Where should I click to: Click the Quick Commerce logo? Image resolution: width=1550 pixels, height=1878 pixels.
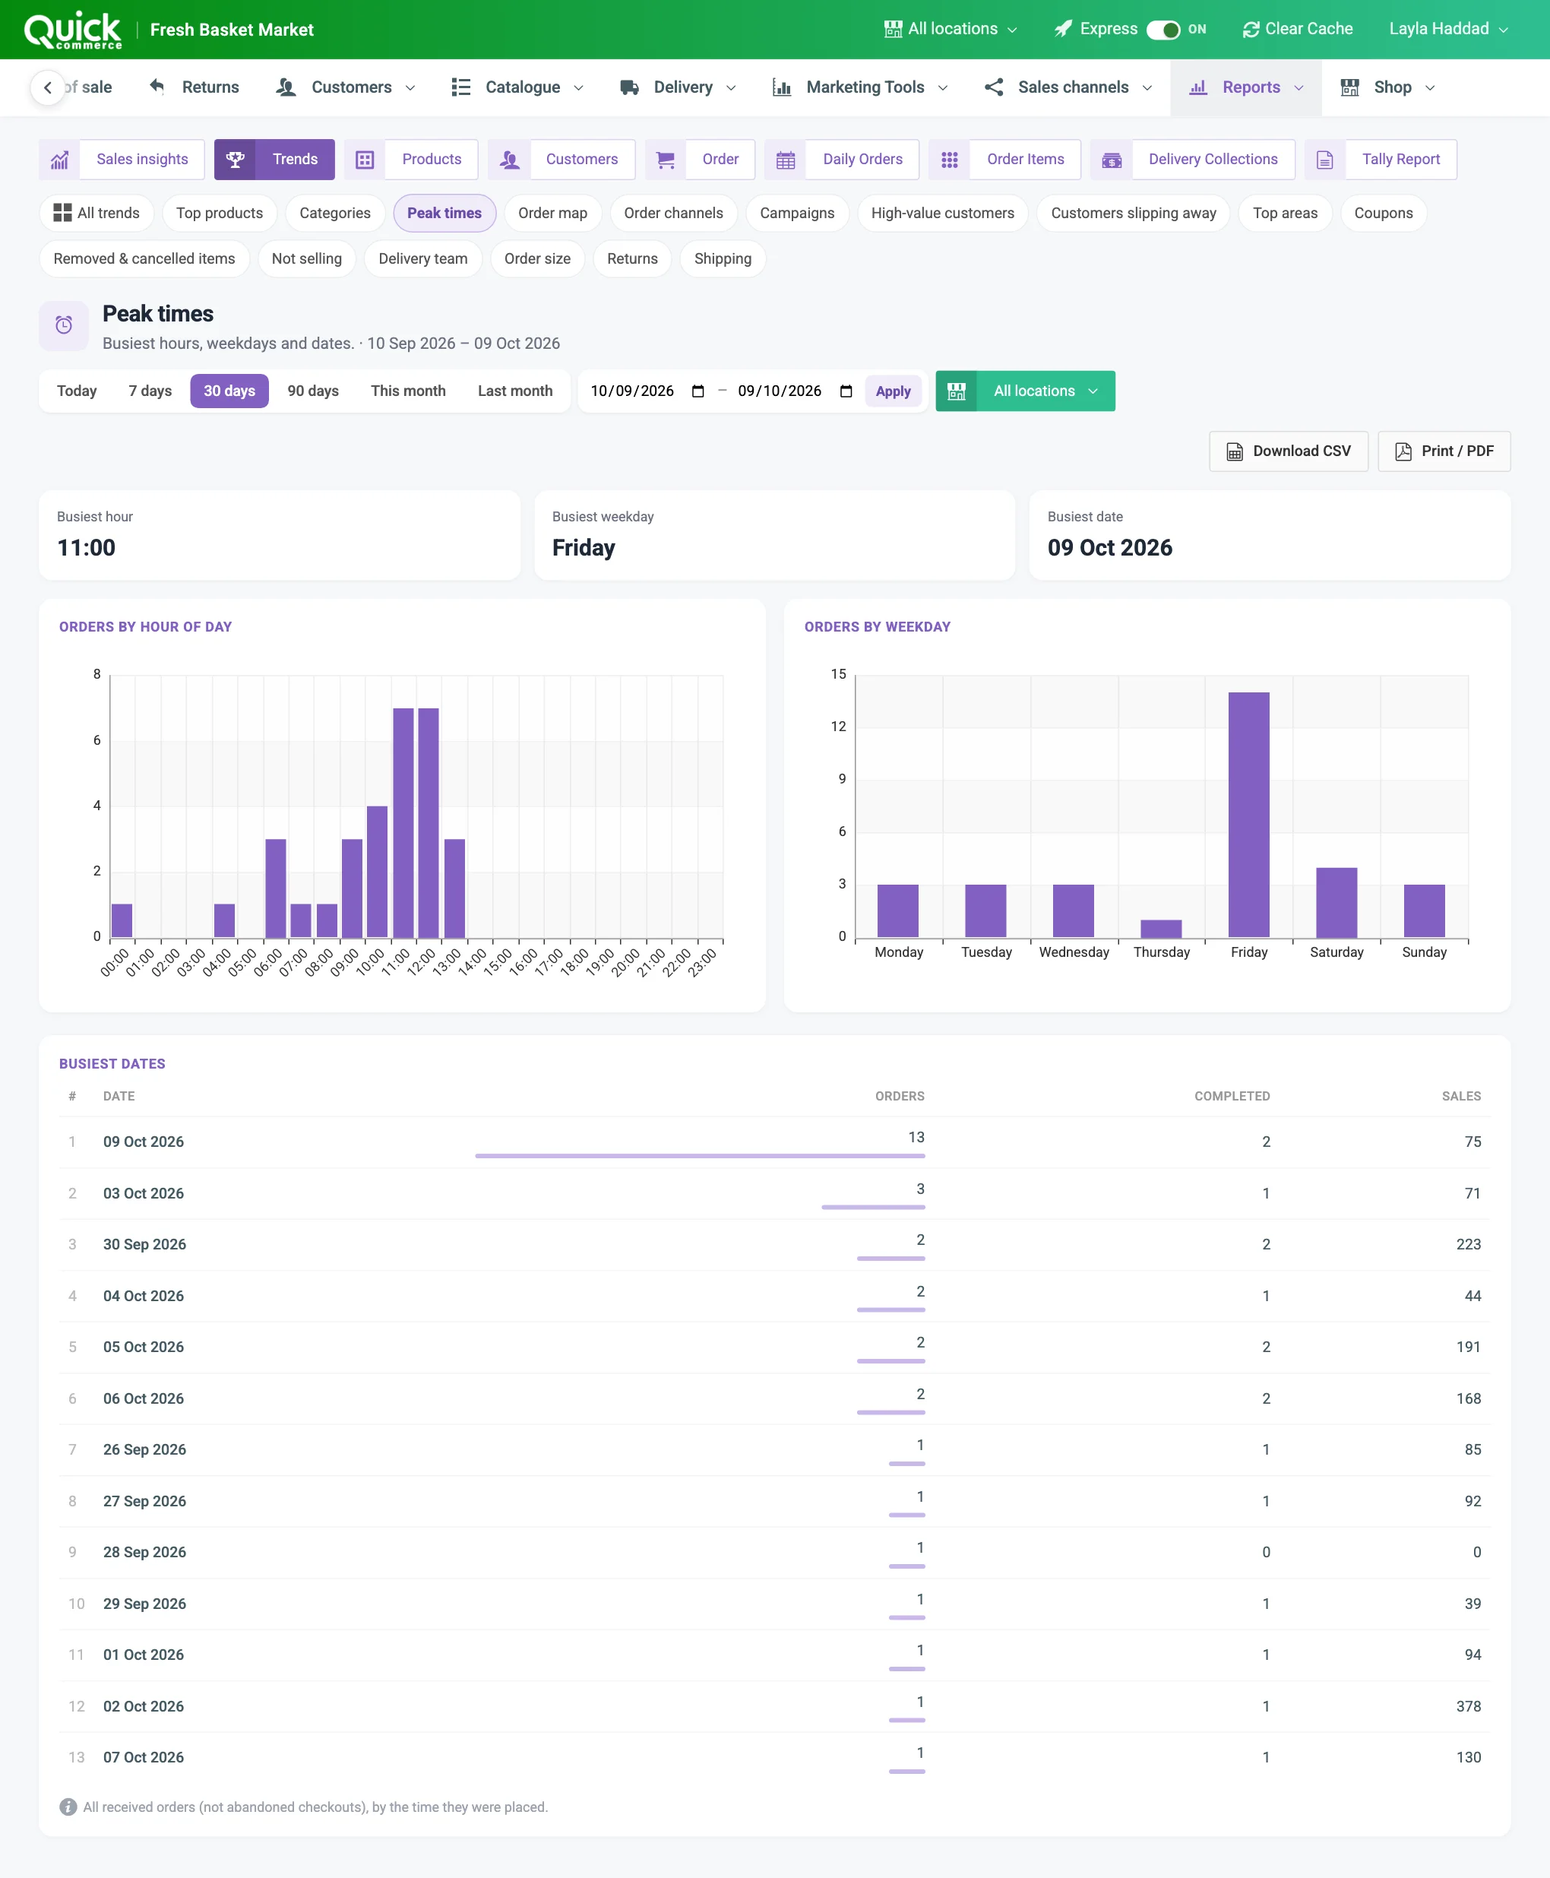click(x=72, y=30)
